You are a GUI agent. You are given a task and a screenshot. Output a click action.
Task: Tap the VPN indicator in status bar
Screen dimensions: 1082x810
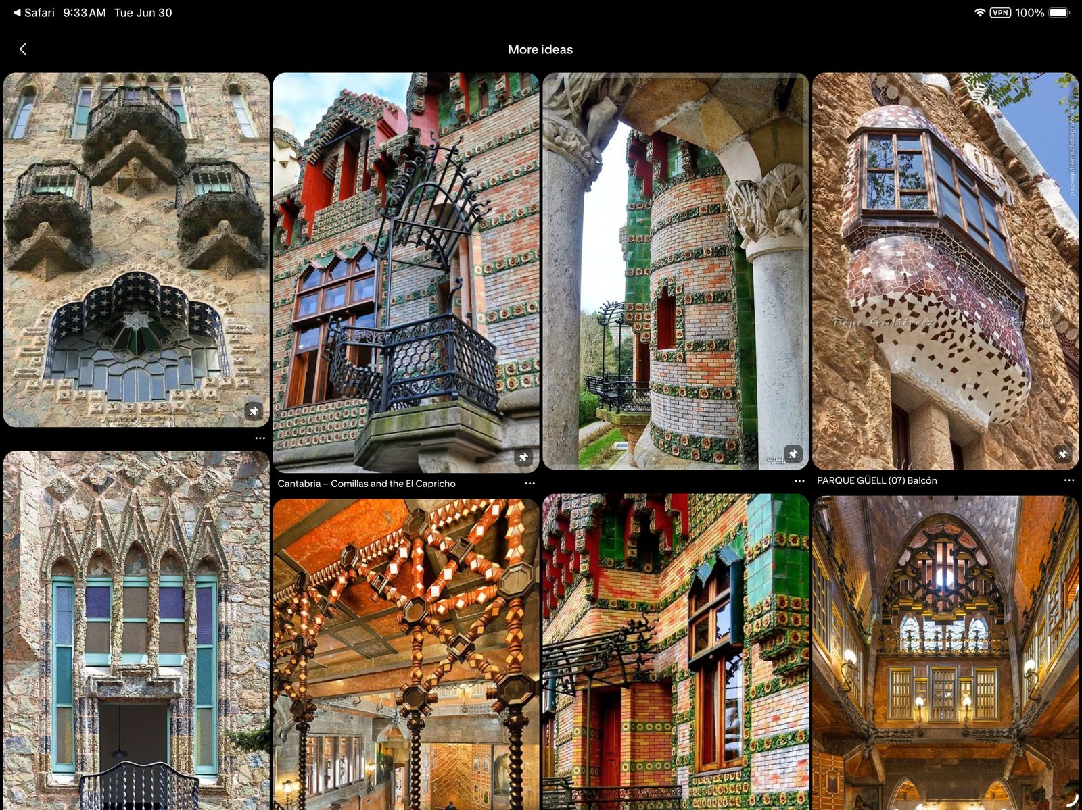click(x=1000, y=13)
